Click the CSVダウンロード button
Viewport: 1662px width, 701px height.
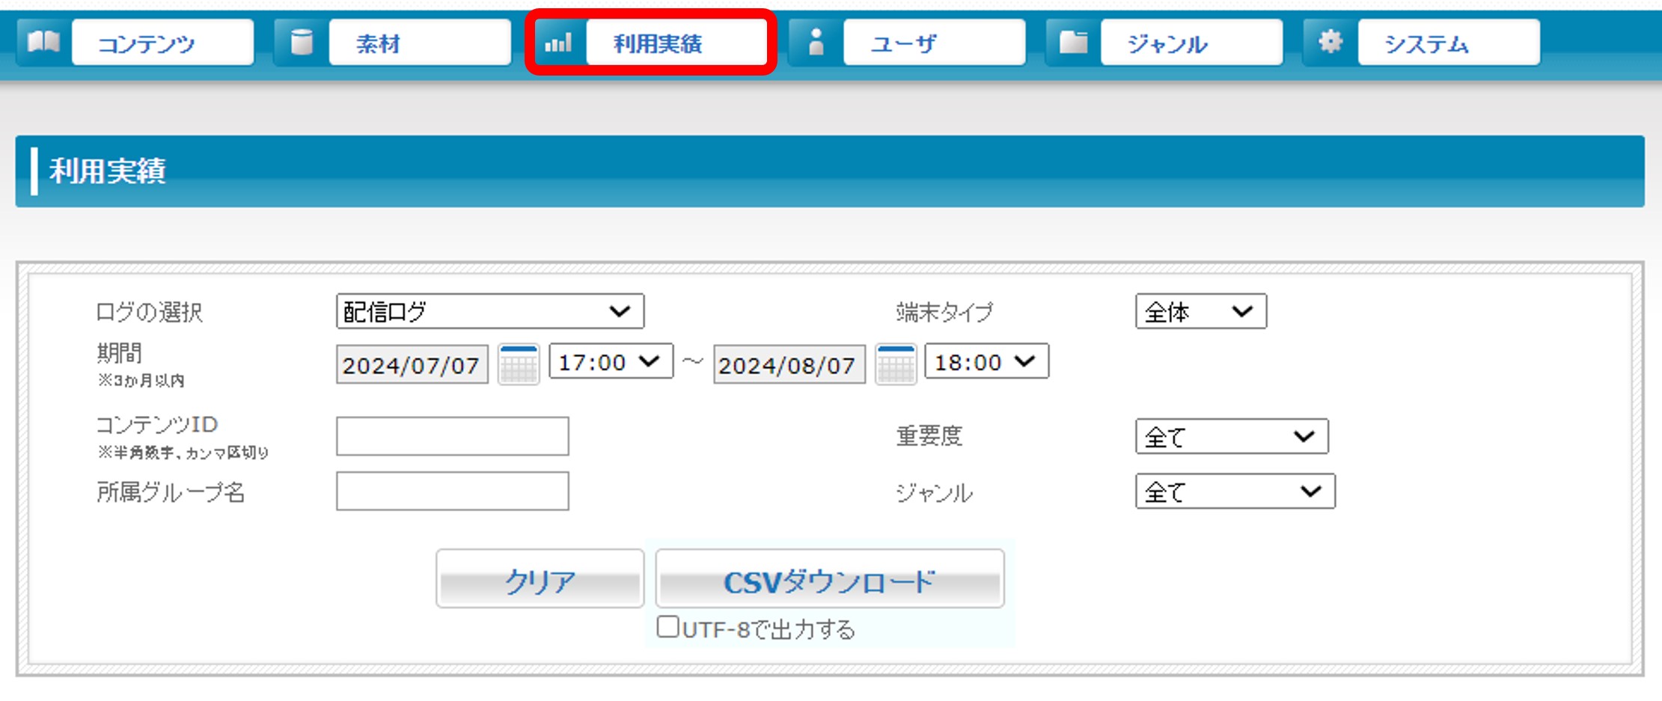pos(829,580)
